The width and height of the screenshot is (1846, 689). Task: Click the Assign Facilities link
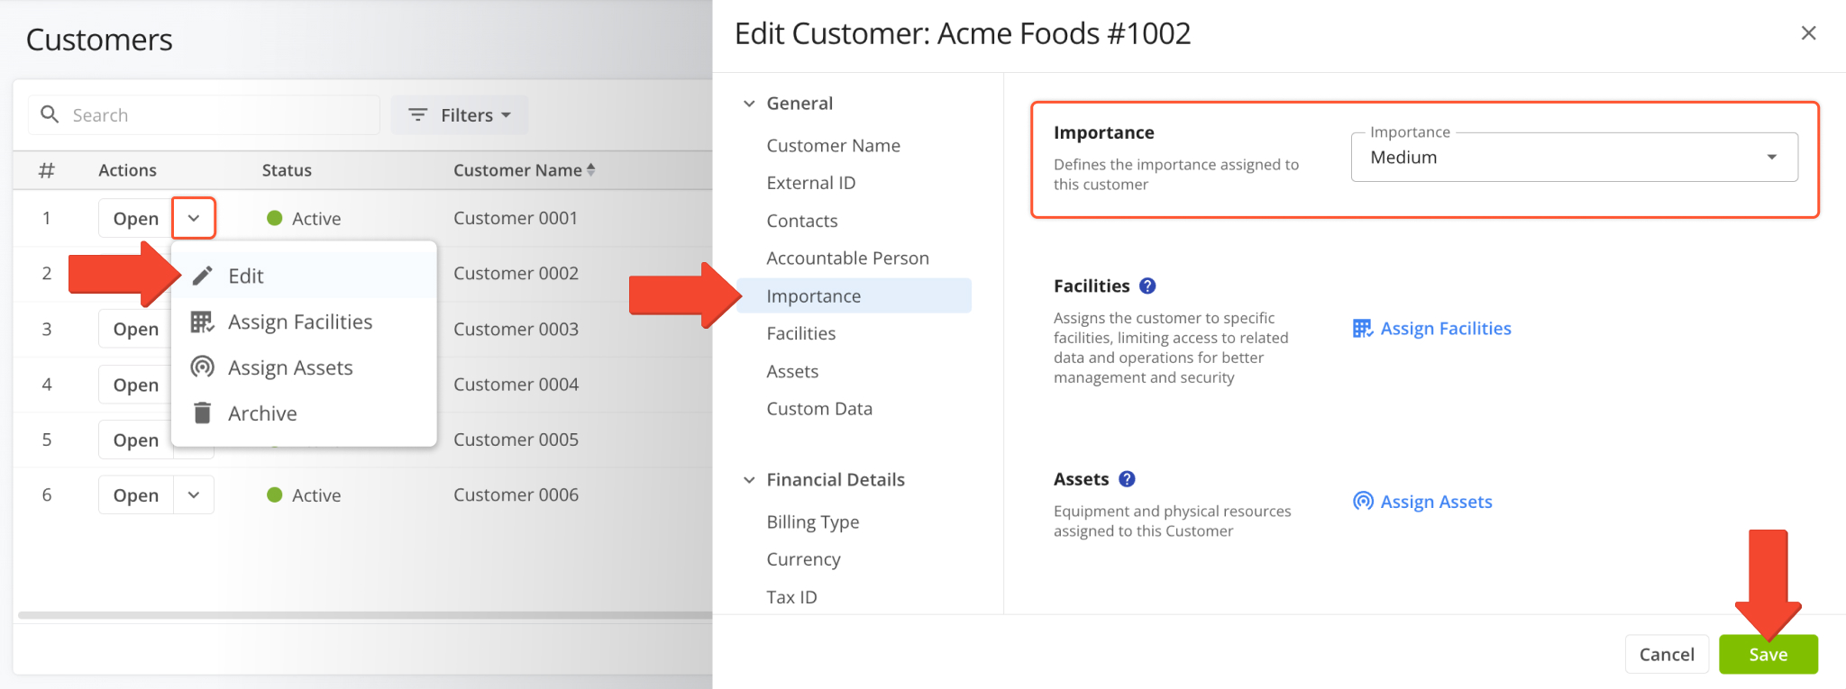pyautogui.click(x=1431, y=329)
